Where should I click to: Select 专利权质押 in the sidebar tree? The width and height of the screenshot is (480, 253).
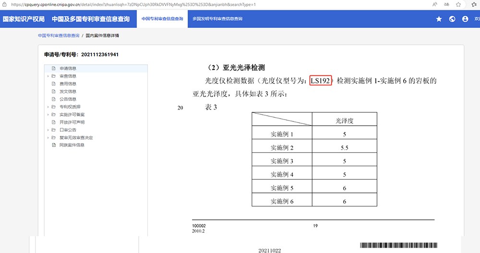[70, 107]
